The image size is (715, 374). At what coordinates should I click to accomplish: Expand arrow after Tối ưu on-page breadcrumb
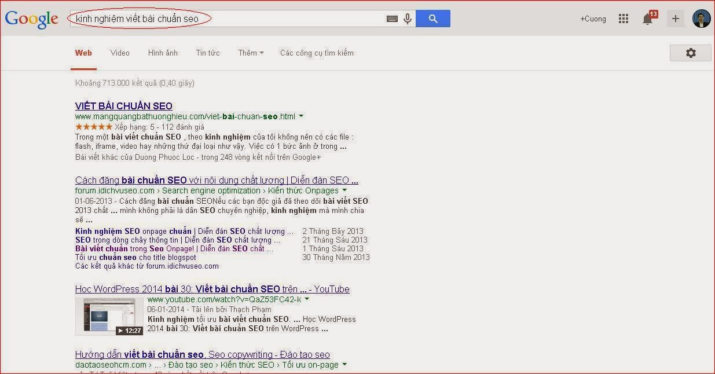point(344,365)
